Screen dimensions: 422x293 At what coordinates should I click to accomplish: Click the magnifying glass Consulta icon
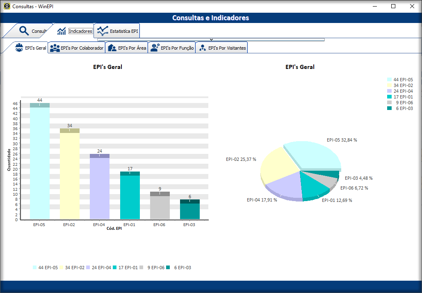click(24, 31)
